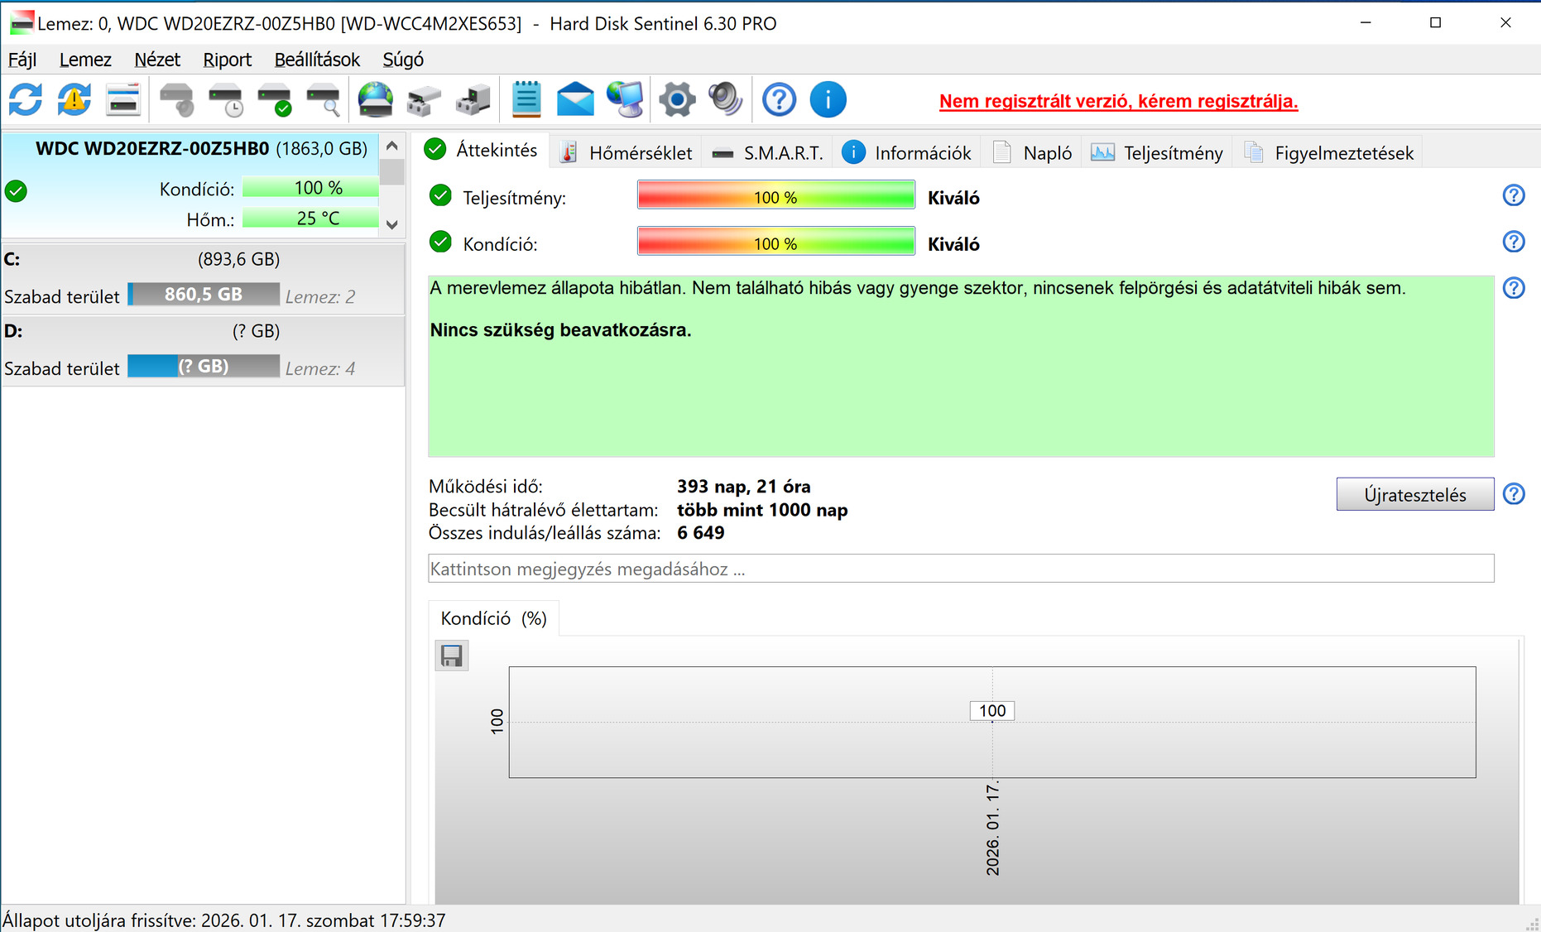This screenshot has height=932, width=1541.
Task: Switch to the Napló tab
Action: [x=1033, y=153]
